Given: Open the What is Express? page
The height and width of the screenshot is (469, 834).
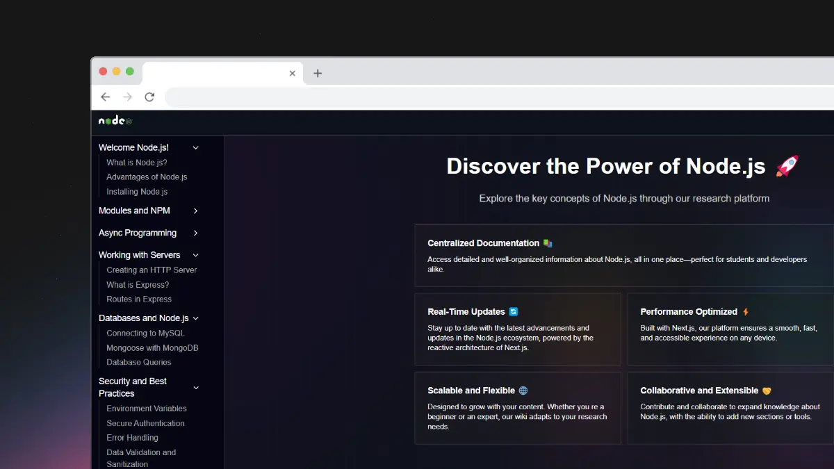Looking at the screenshot, I should pos(137,284).
